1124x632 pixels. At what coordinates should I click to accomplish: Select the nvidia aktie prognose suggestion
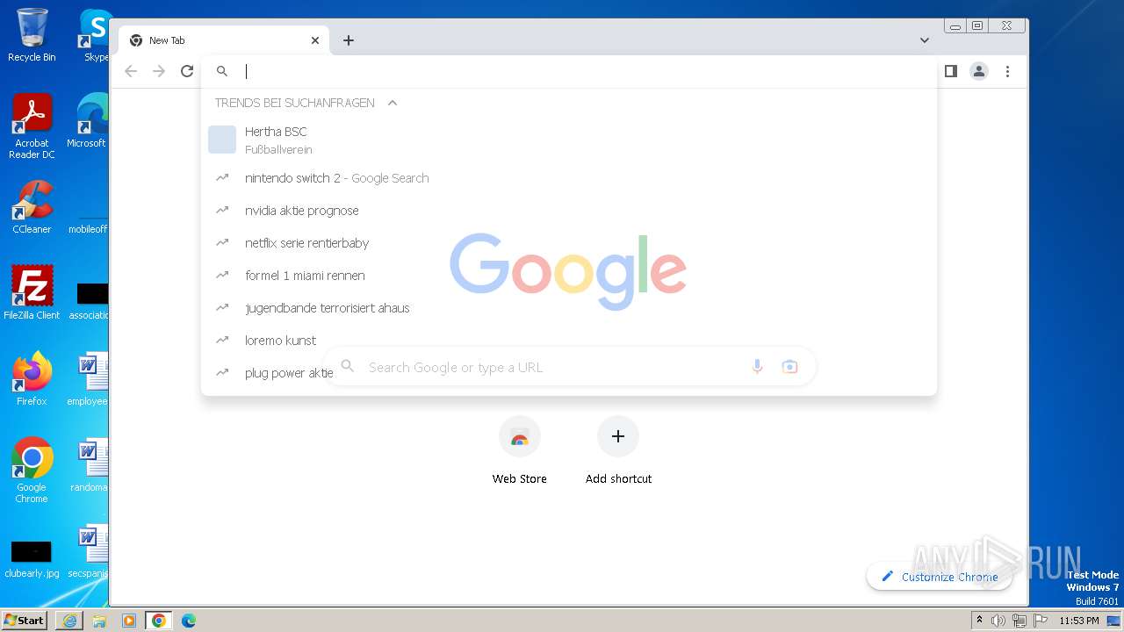pos(569,211)
